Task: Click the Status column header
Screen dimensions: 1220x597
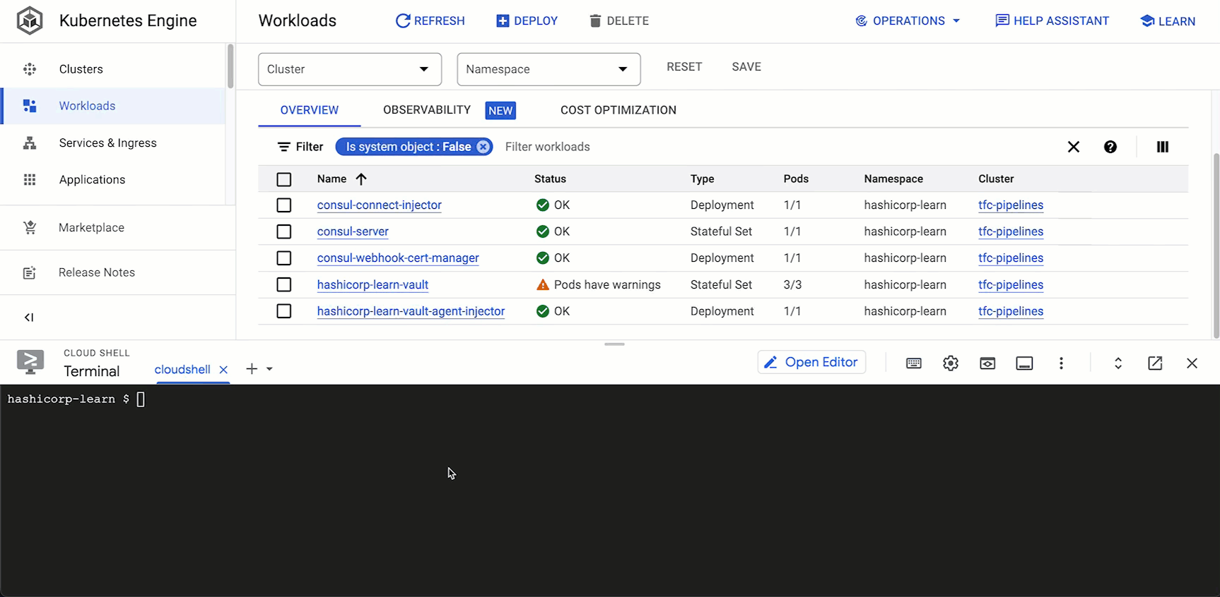Action: [x=550, y=179]
